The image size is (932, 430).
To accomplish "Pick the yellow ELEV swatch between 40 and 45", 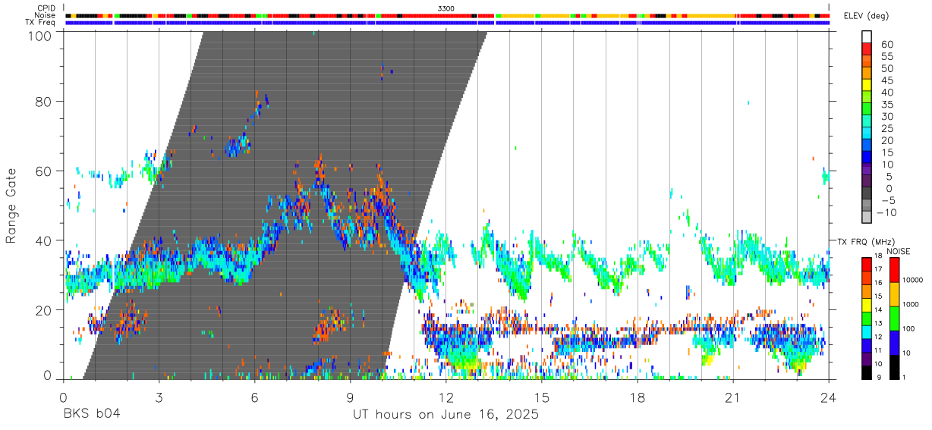I will click(867, 85).
